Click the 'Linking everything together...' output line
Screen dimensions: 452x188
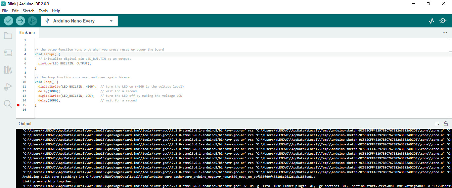point(50,181)
